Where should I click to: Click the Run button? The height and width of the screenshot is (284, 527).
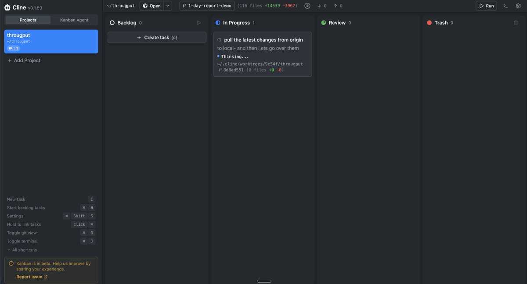[x=486, y=6]
